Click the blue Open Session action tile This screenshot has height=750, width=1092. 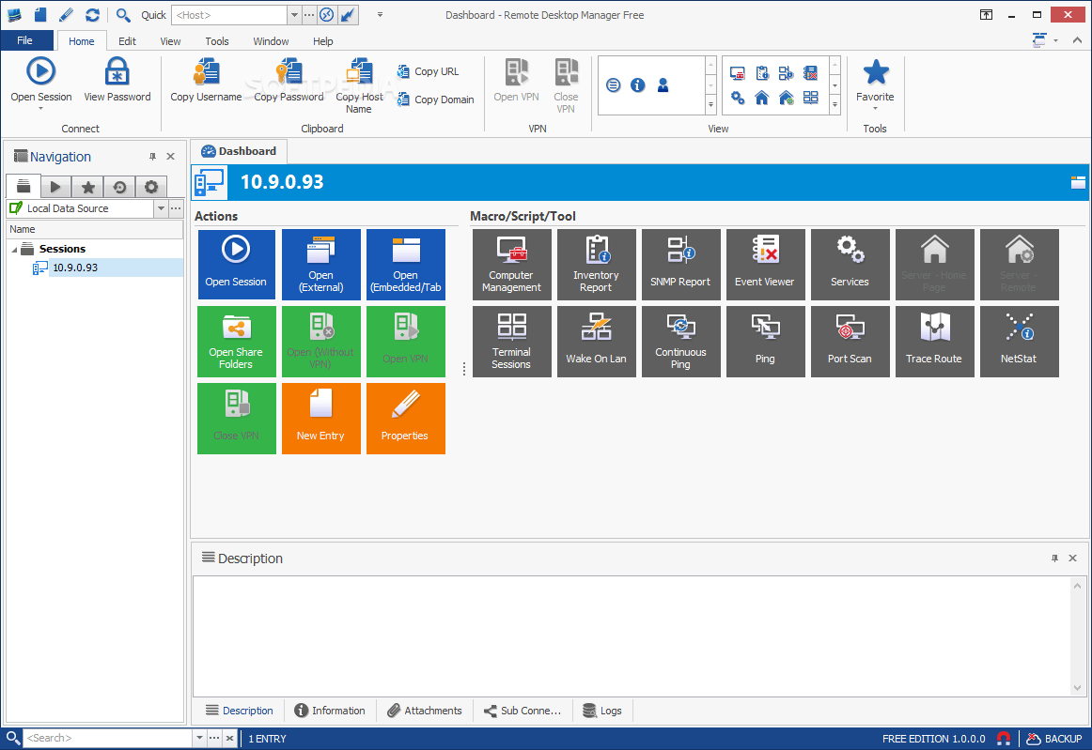(x=236, y=265)
